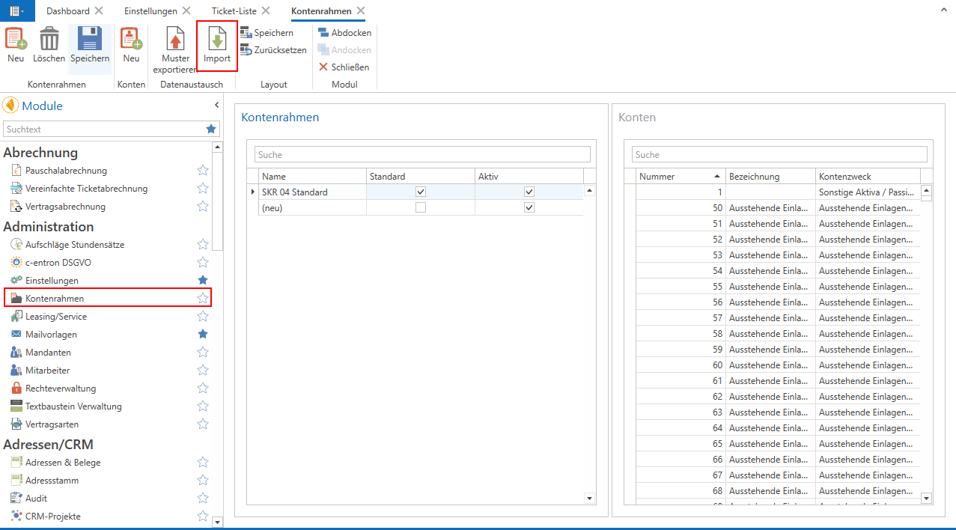Image resolution: width=956 pixels, height=530 pixels.
Task: Create new account via Konten Neu icon
Action: click(131, 40)
